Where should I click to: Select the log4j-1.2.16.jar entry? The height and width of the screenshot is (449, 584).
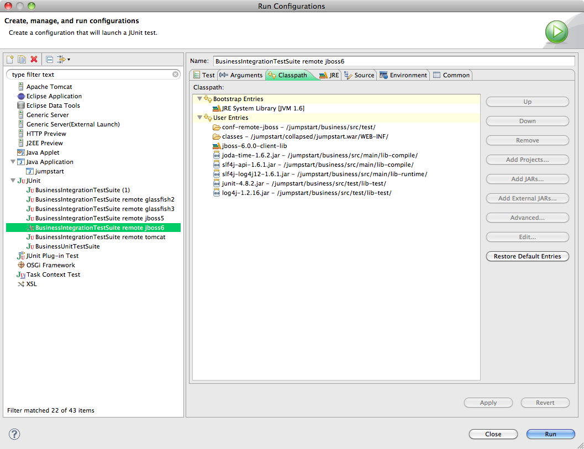tap(302, 193)
